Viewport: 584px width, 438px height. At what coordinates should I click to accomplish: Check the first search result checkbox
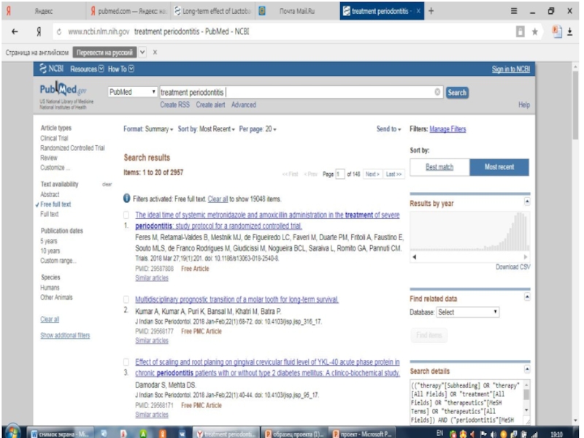pos(126,216)
